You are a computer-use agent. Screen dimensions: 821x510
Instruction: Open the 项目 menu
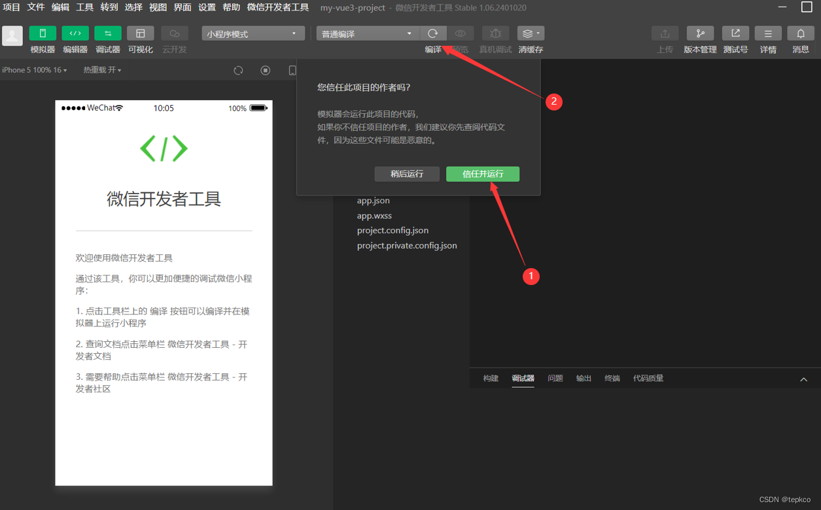click(12, 7)
